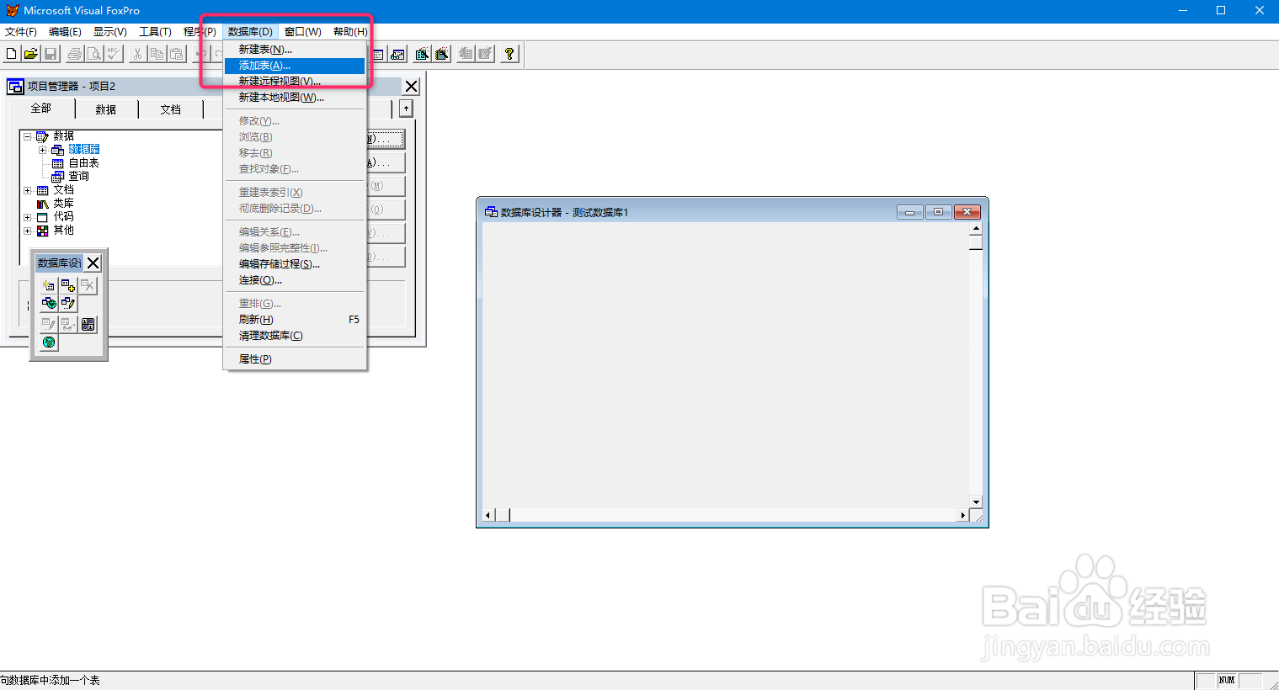Choose 属性(P) menu entry
Screen dimensions: 1279x690
[295, 359]
